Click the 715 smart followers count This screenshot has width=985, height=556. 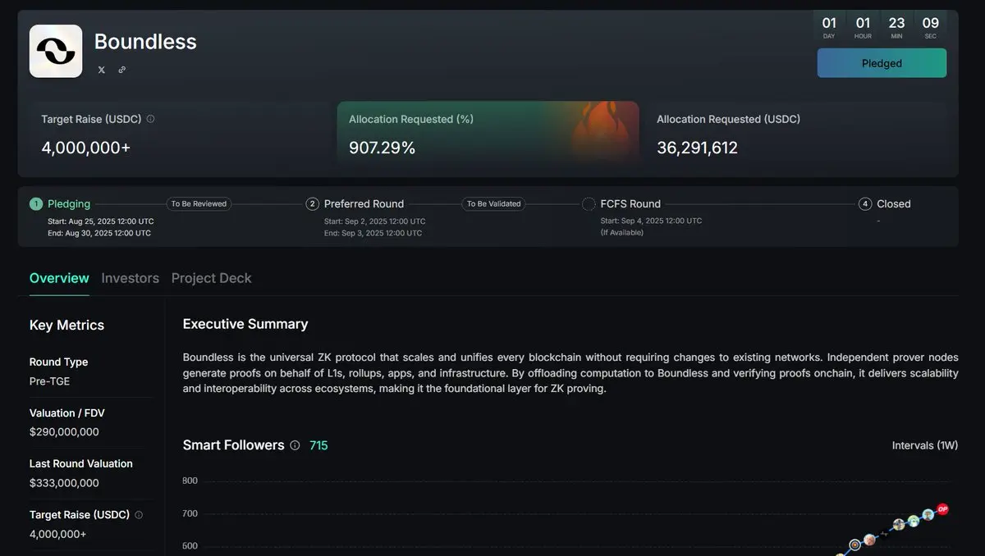click(x=318, y=445)
